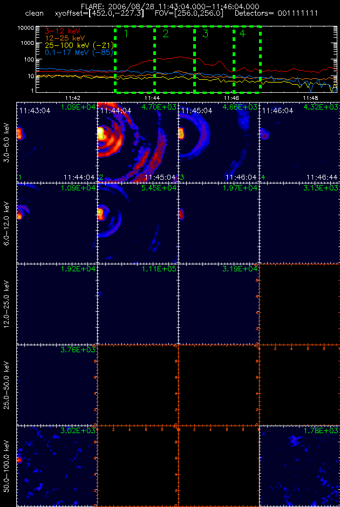Select interval number 3 in the lightcurve
The image size is (340, 507).
206,33
